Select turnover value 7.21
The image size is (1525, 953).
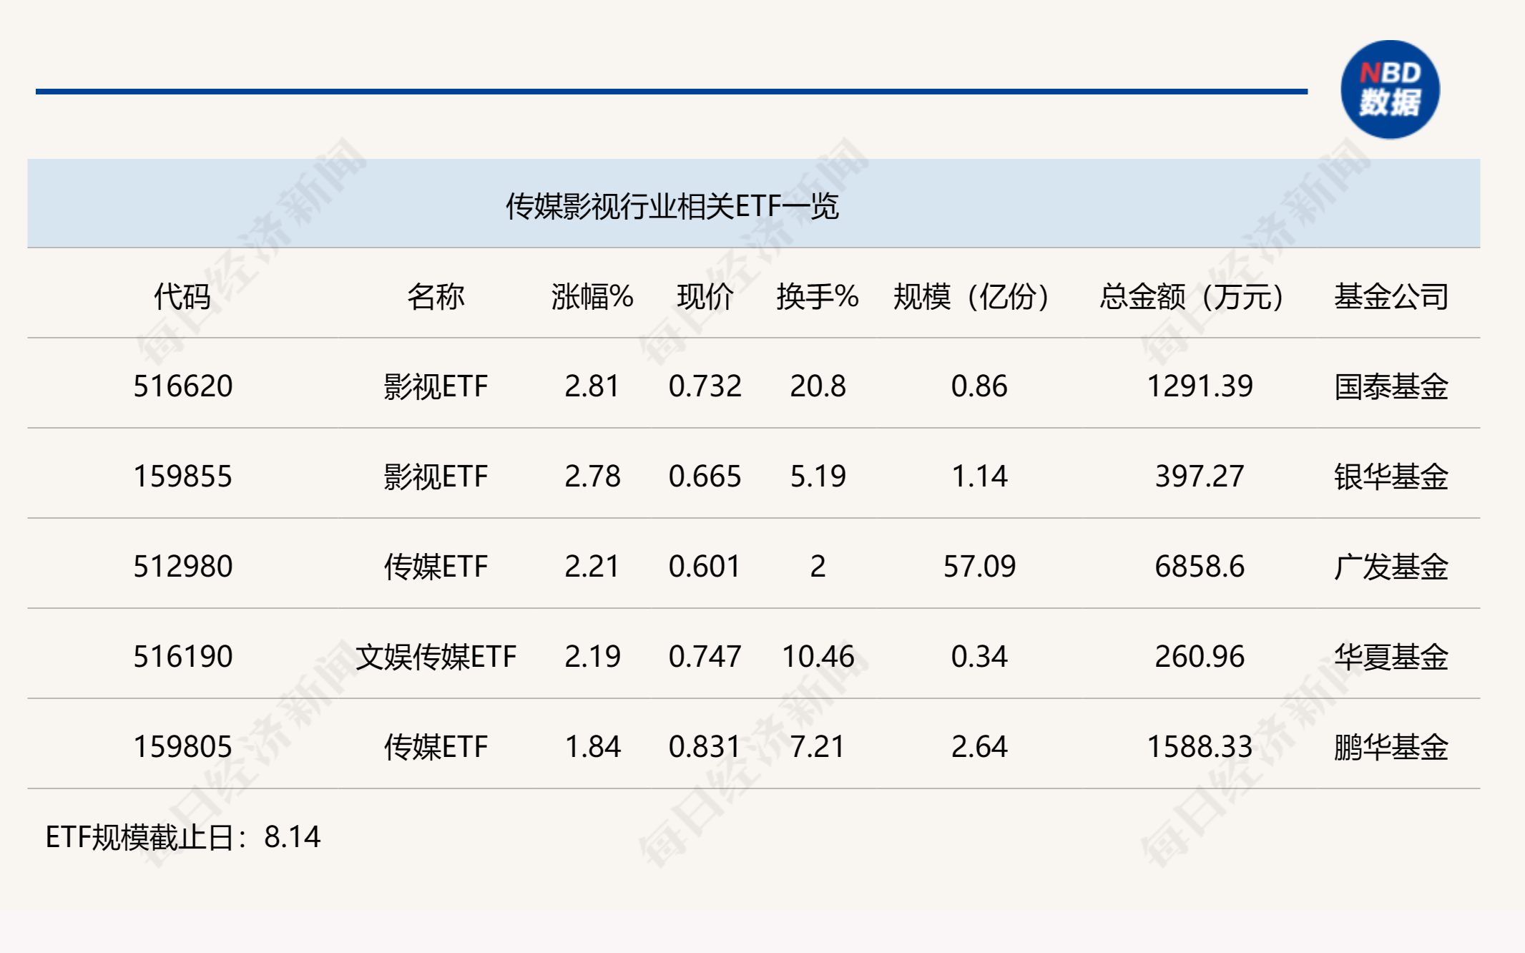click(x=818, y=747)
